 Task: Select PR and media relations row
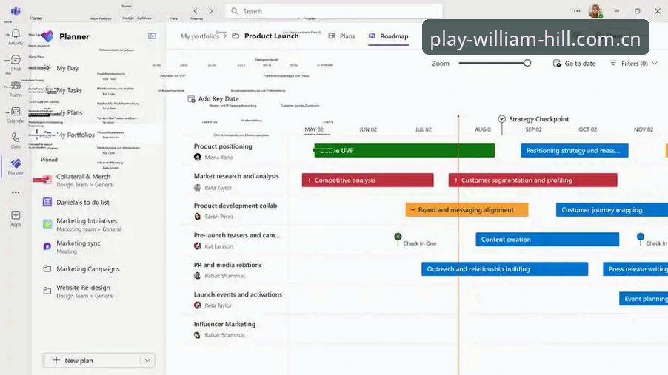(227, 265)
